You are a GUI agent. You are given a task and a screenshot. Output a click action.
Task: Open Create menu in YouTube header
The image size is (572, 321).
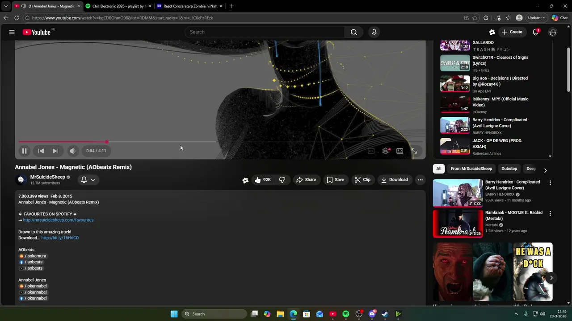tap(512, 32)
